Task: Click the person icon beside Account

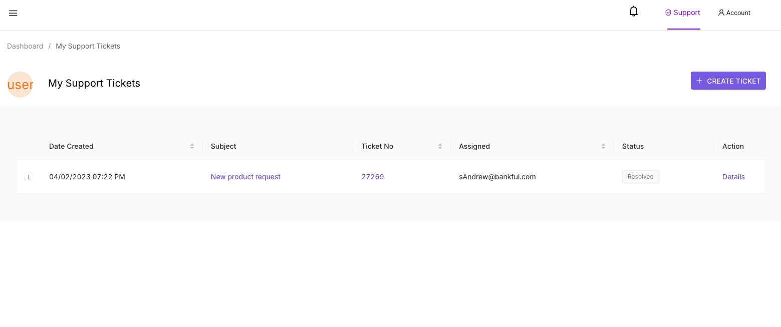Action: pos(721,13)
